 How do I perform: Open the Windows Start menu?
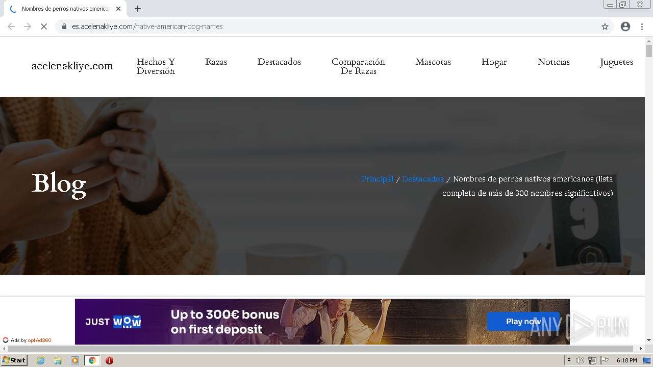[14, 360]
